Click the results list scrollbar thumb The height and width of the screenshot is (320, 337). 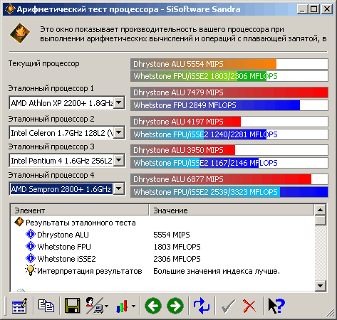321,220
